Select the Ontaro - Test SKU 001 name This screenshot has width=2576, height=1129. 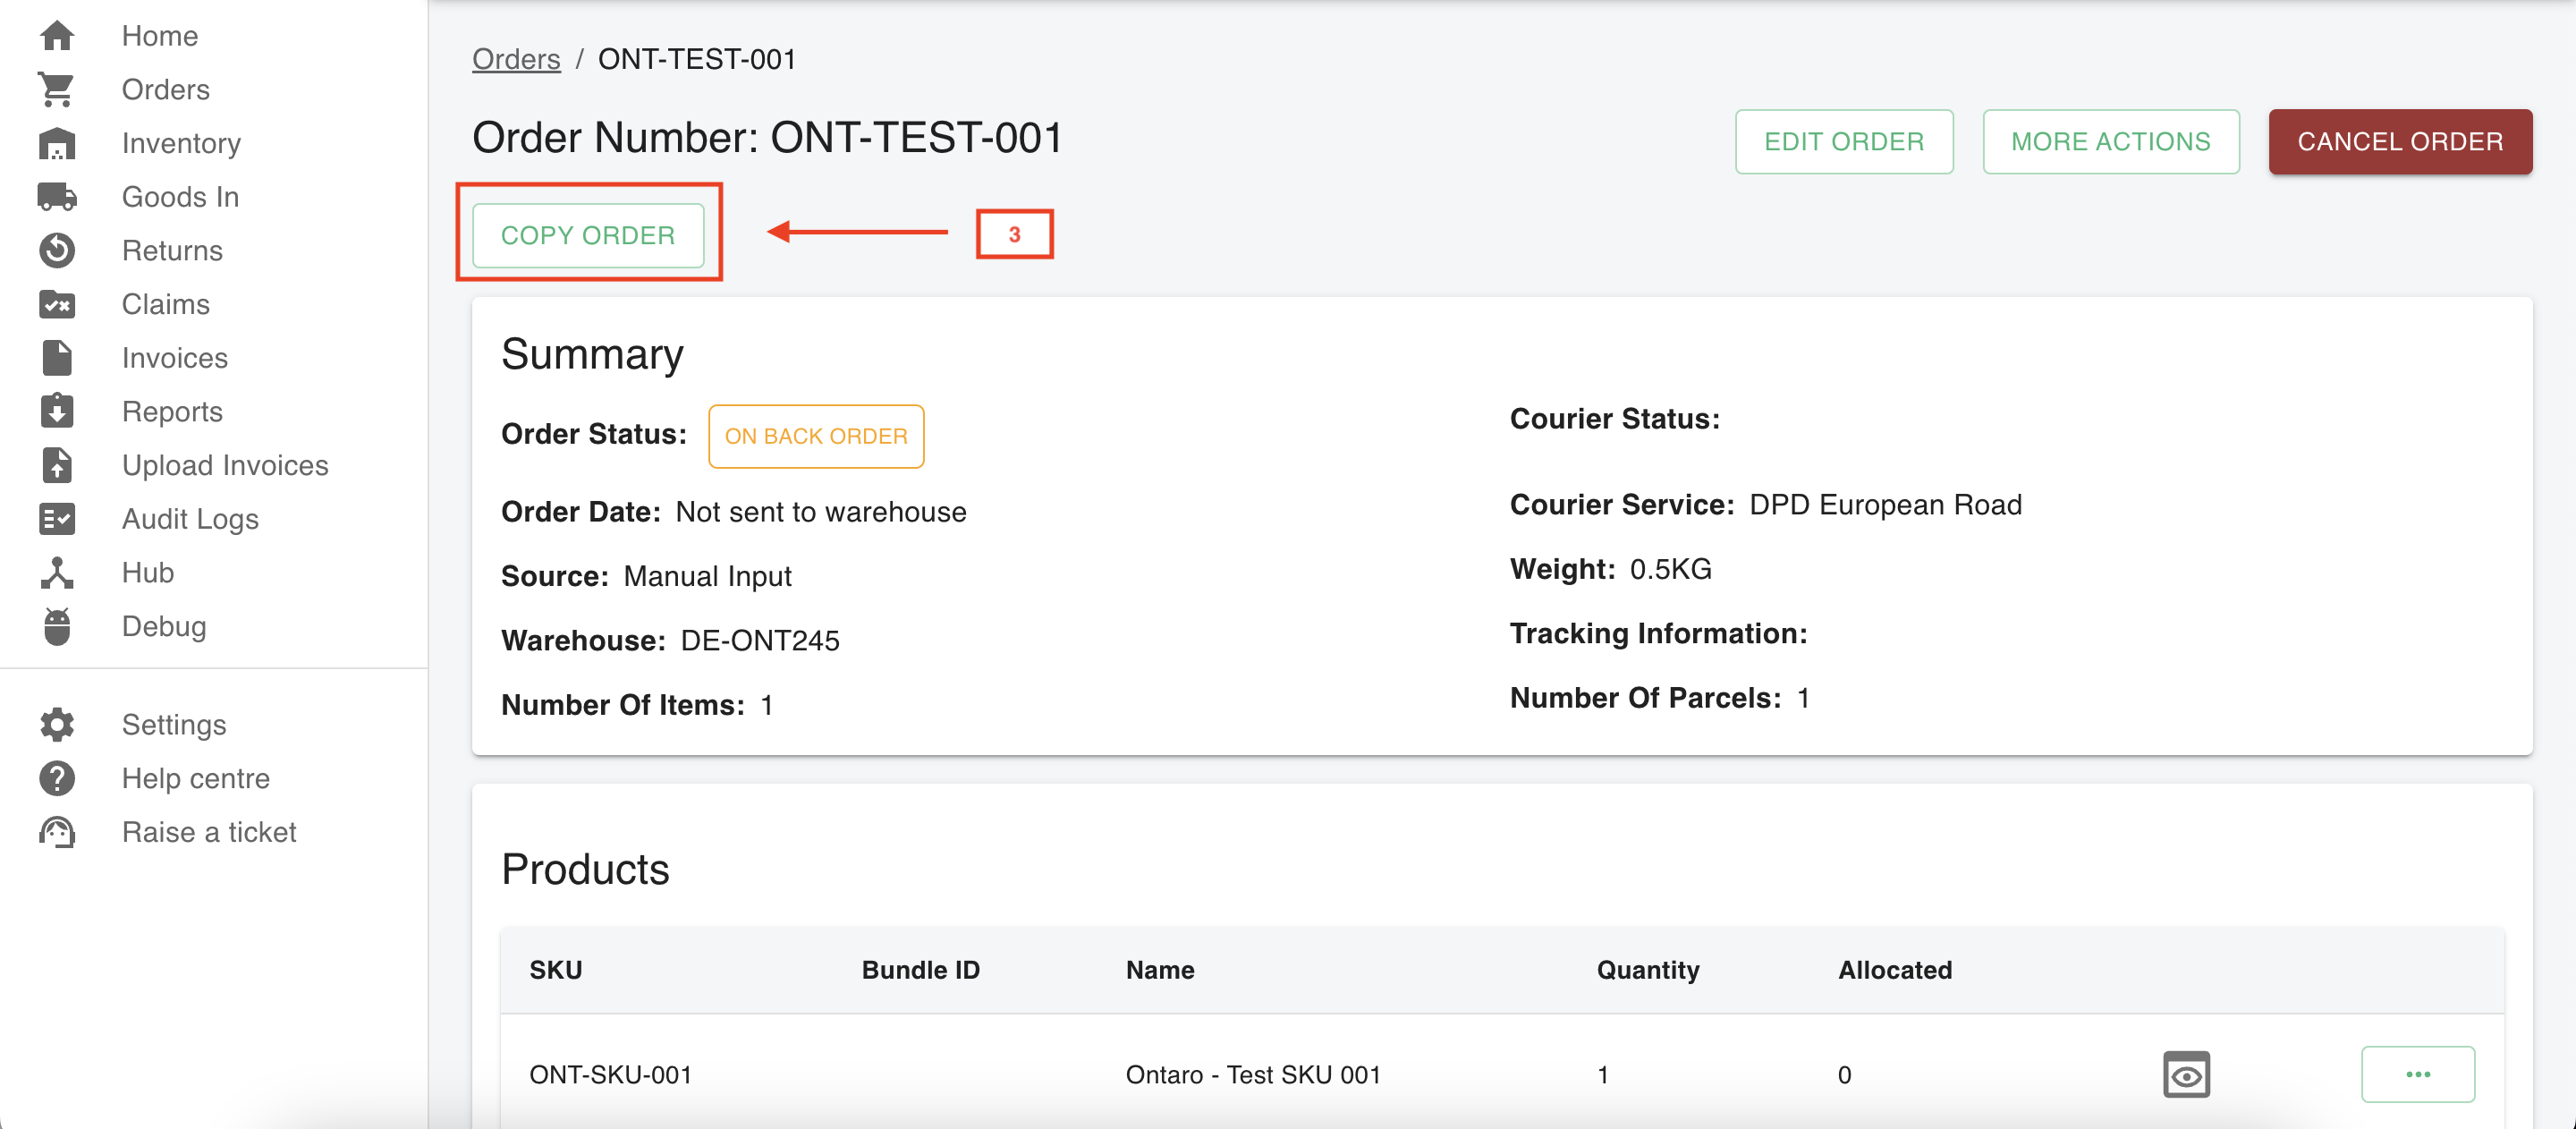1253,1075
